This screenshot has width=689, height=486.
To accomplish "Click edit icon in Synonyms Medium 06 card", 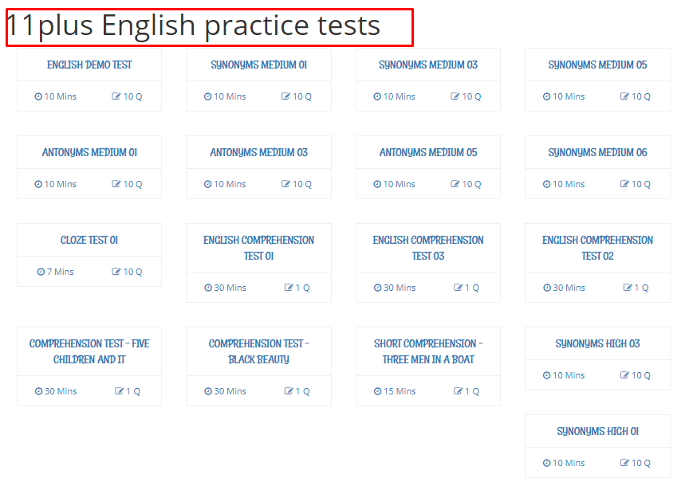I will [625, 184].
